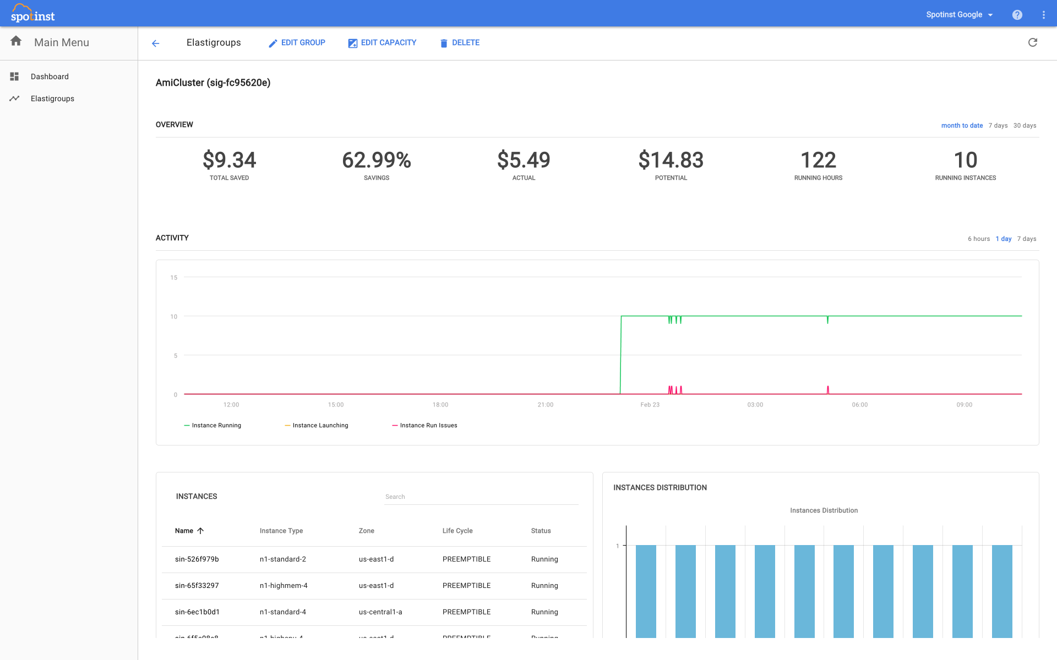Open Dashboard in the sidebar
The width and height of the screenshot is (1057, 660).
tap(50, 76)
